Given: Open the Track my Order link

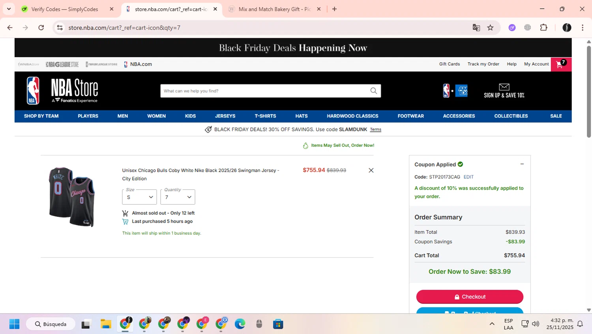Looking at the screenshot, I should coord(483,64).
